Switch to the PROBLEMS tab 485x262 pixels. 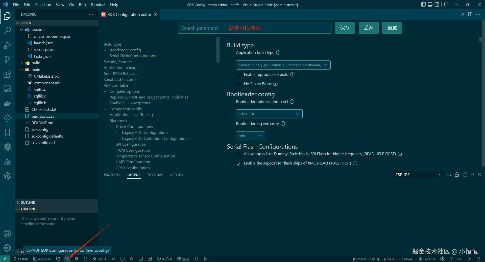[112, 175]
